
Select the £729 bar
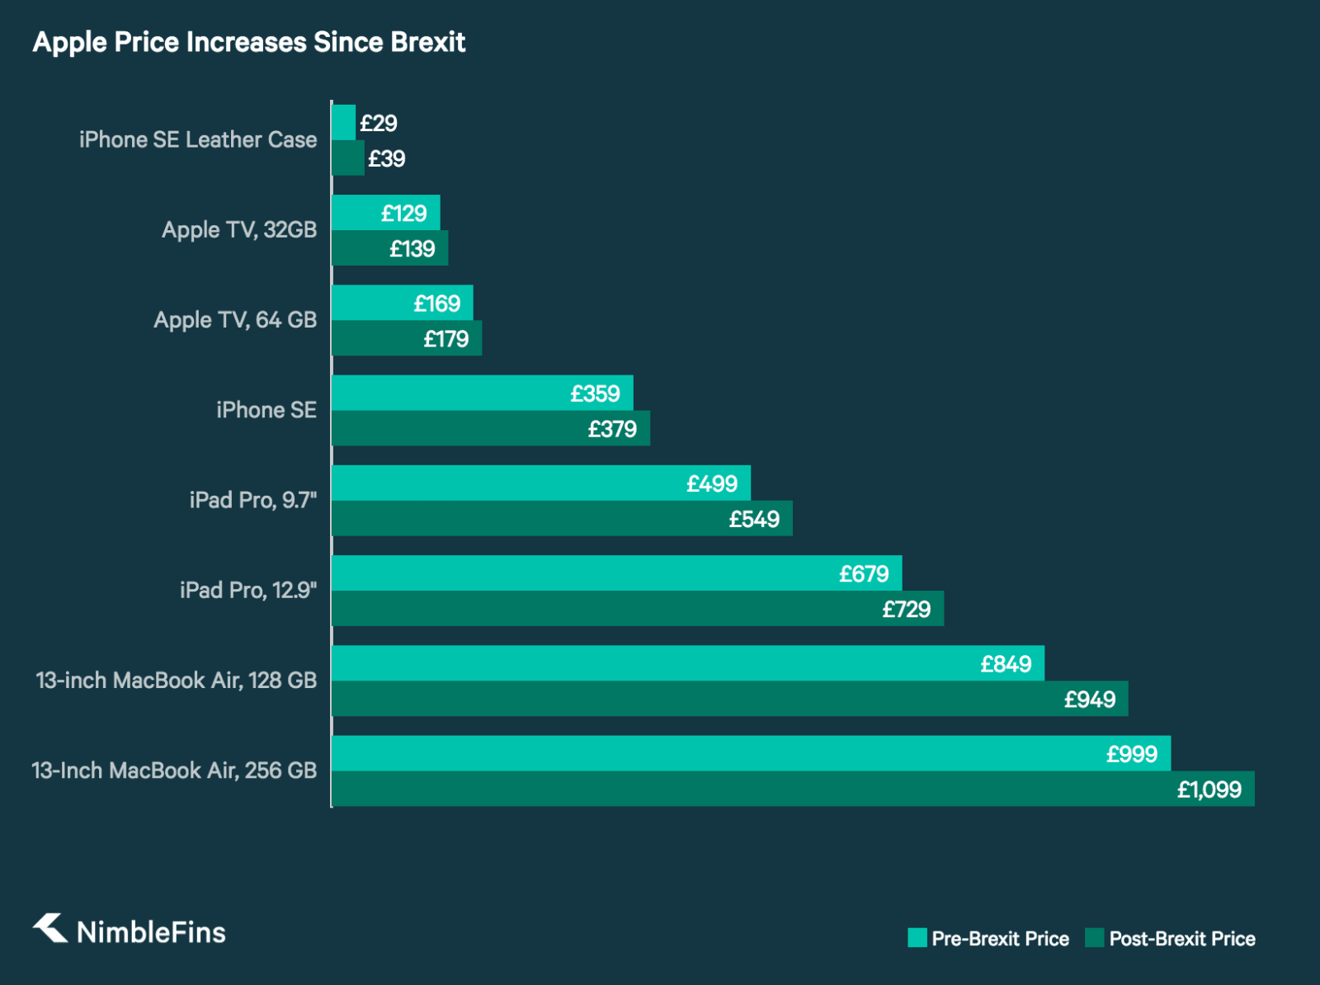638,608
